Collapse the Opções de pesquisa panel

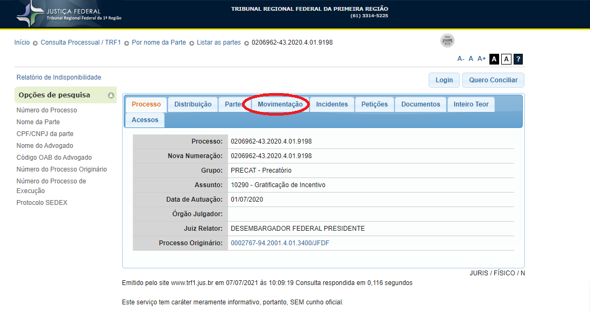point(111,96)
